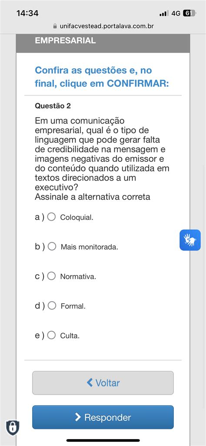The height and width of the screenshot is (446, 206).
Task: Open the sign language accessibility widget
Action: click(190, 240)
